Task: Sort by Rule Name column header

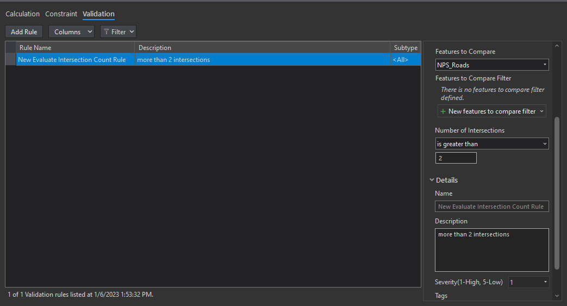Action: [75, 48]
